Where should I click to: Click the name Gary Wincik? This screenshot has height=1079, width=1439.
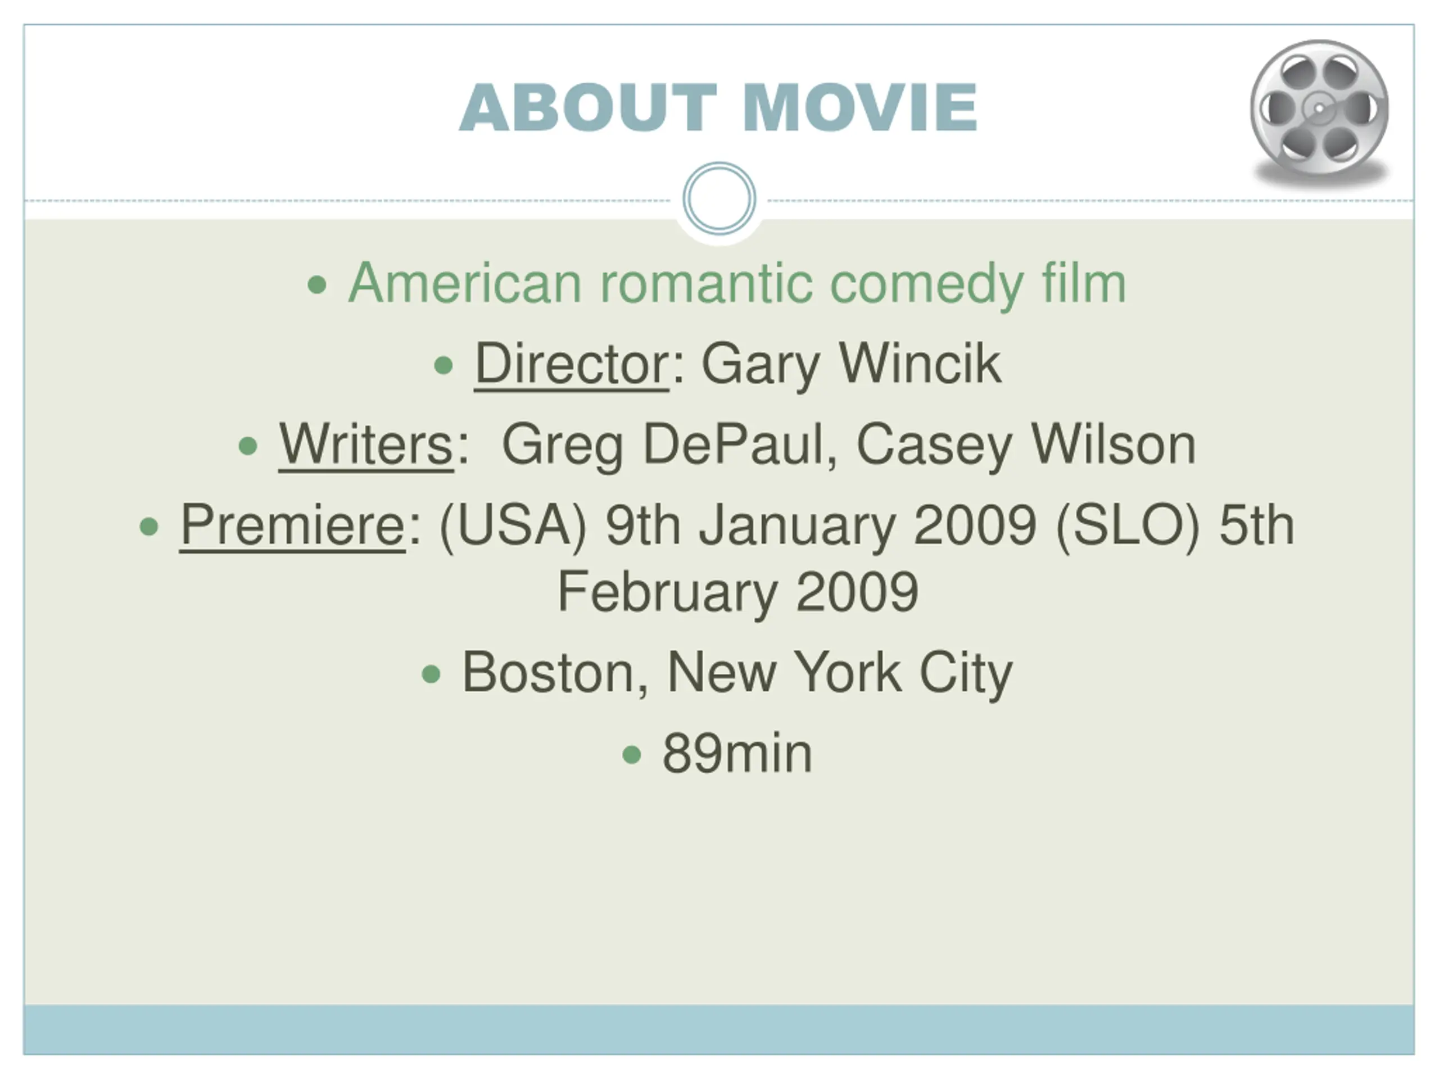(851, 365)
